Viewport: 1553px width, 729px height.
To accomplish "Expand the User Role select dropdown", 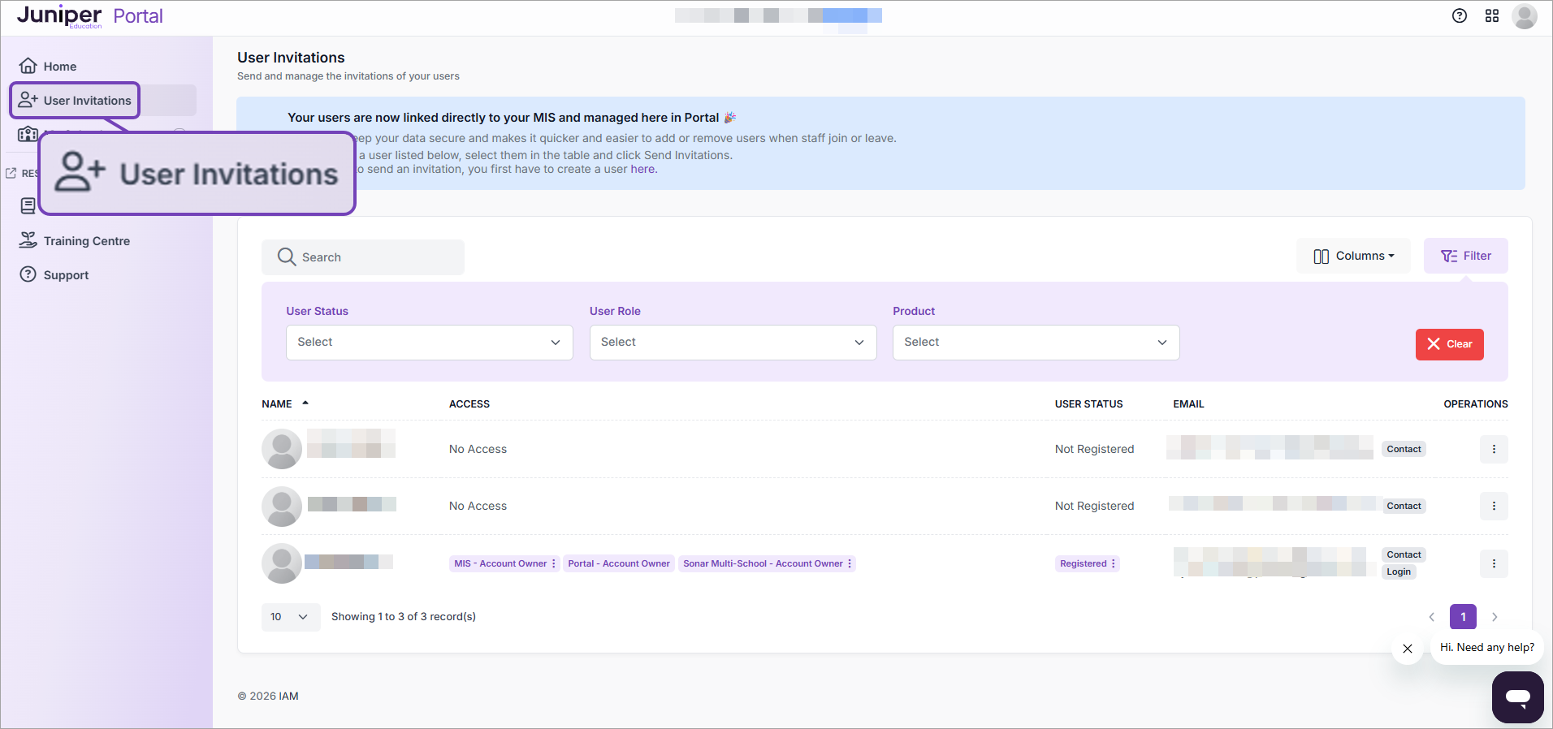I will [x=733, y=343].
